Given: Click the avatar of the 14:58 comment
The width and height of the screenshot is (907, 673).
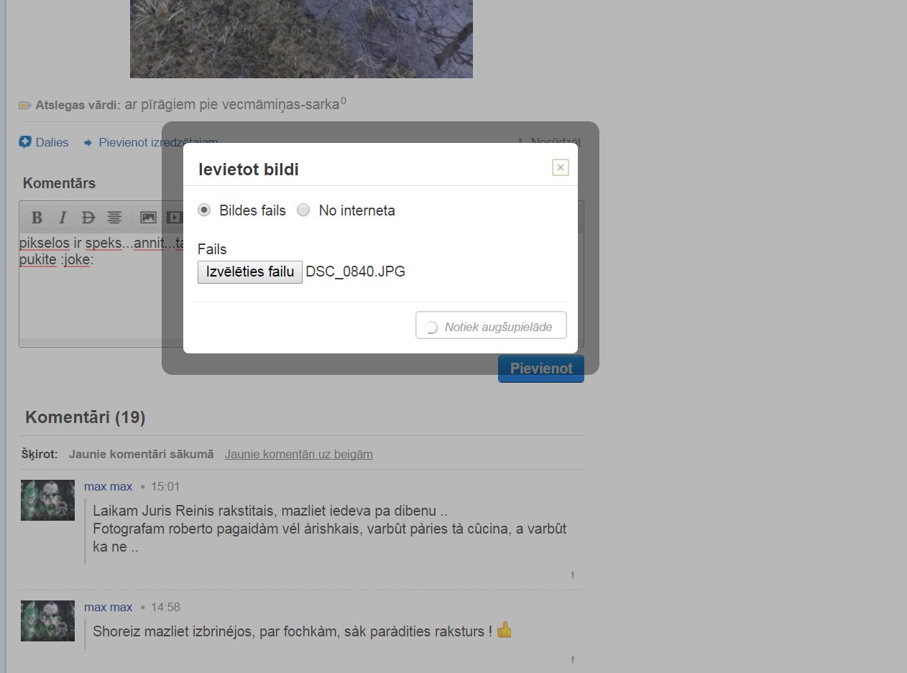Looking at the screenshot, I should pyautogui.click(x=47, y=621).
